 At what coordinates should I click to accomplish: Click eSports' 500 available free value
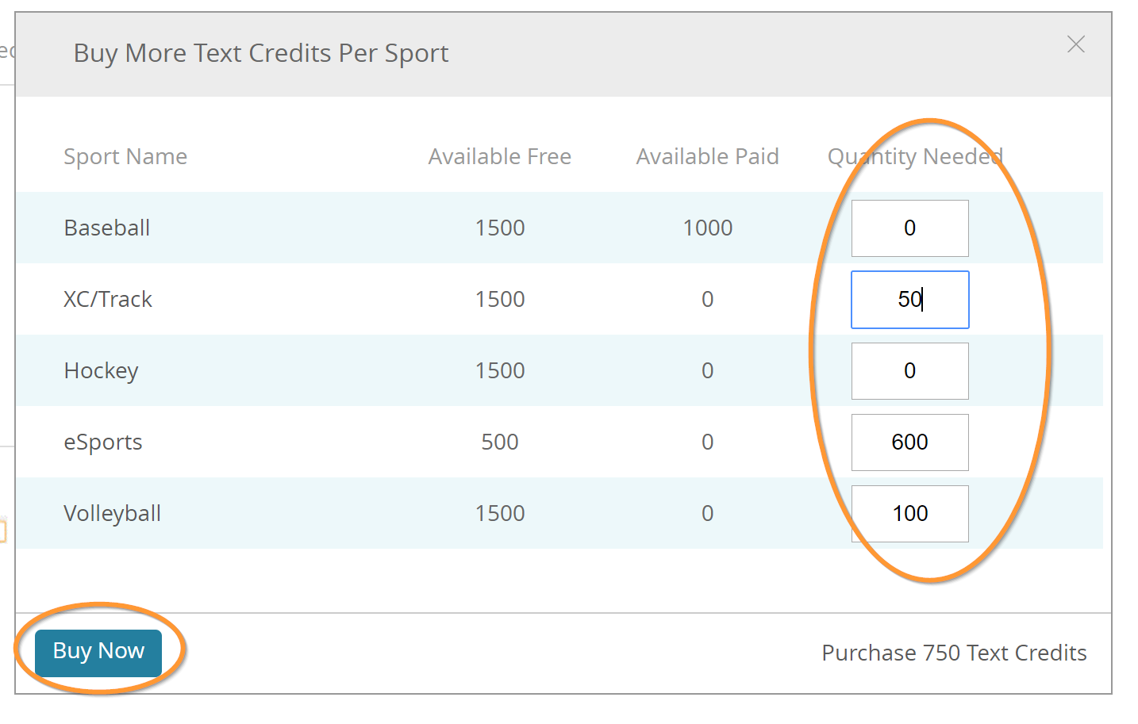500,442
